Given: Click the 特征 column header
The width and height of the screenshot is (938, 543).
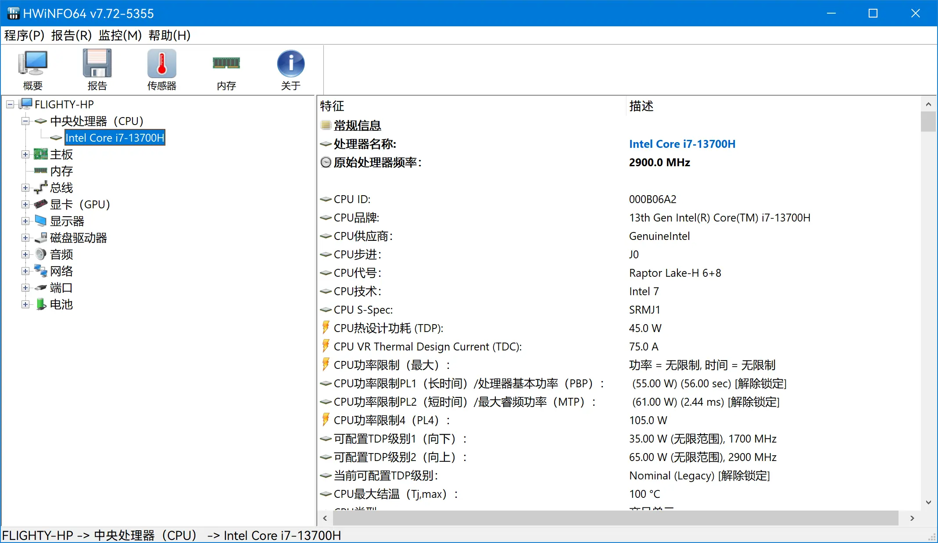Looking at the screenshot, I should (332, 106).
